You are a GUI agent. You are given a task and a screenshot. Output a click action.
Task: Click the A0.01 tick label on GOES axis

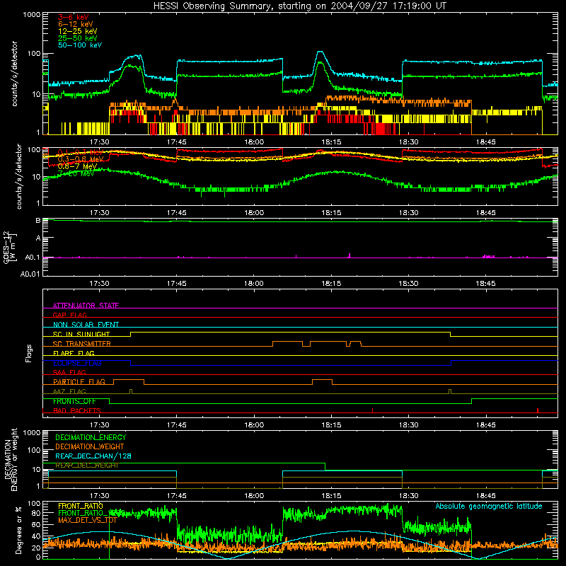coord(30,274)
